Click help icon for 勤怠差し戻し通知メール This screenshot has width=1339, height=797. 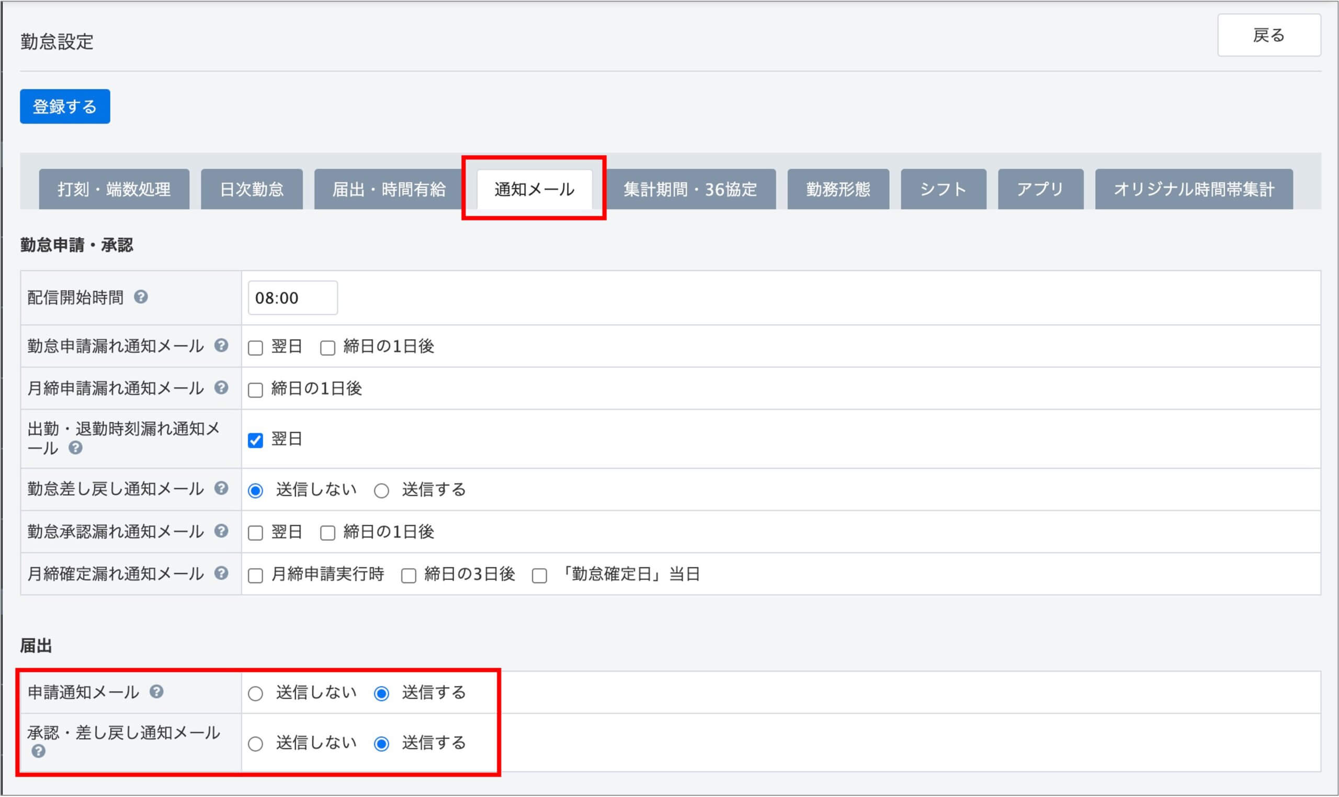coord(221,488)
